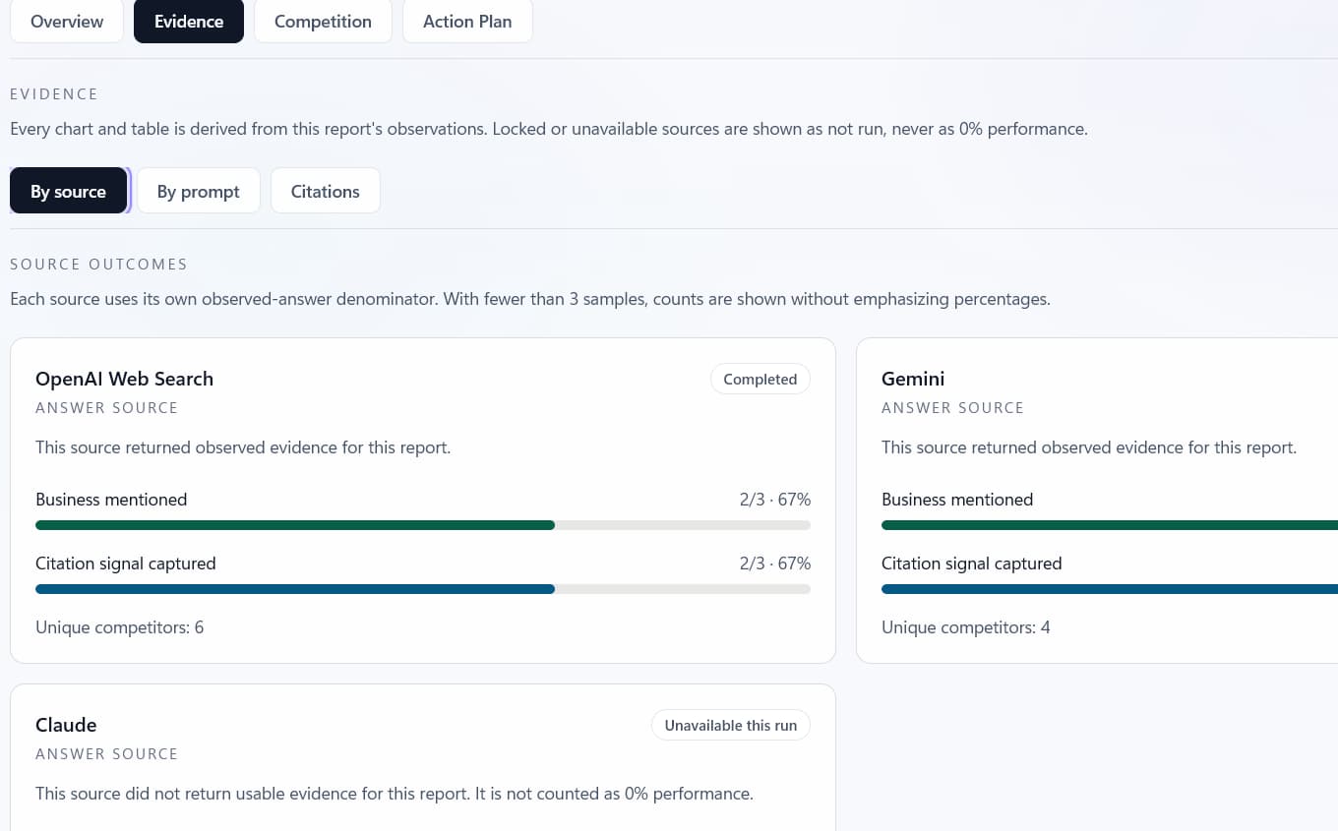
Task: Open the Citations sub-tab
Action: pos(325,191)
